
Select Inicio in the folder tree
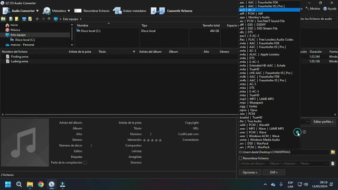tap(14, 25)
